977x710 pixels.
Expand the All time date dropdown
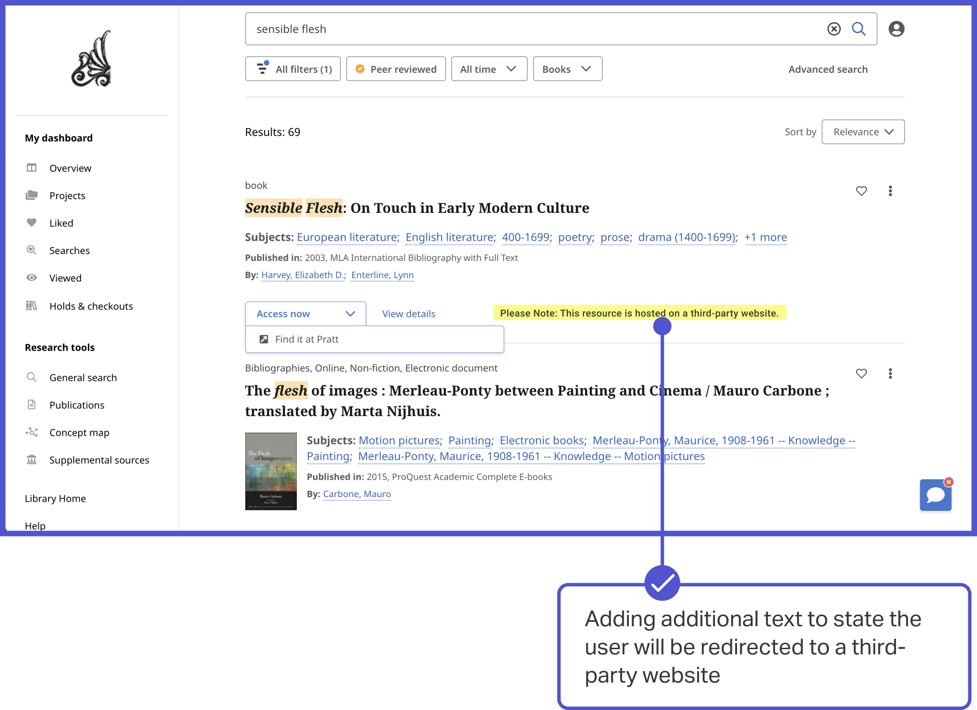click(489, 69)
